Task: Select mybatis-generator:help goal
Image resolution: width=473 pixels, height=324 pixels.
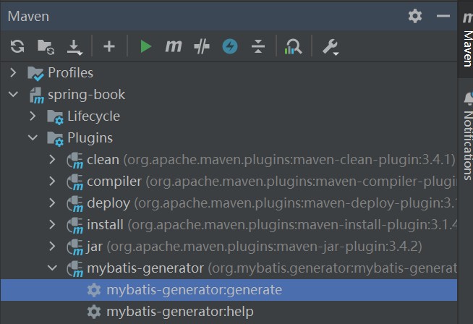Action: (x=229, y=312)
